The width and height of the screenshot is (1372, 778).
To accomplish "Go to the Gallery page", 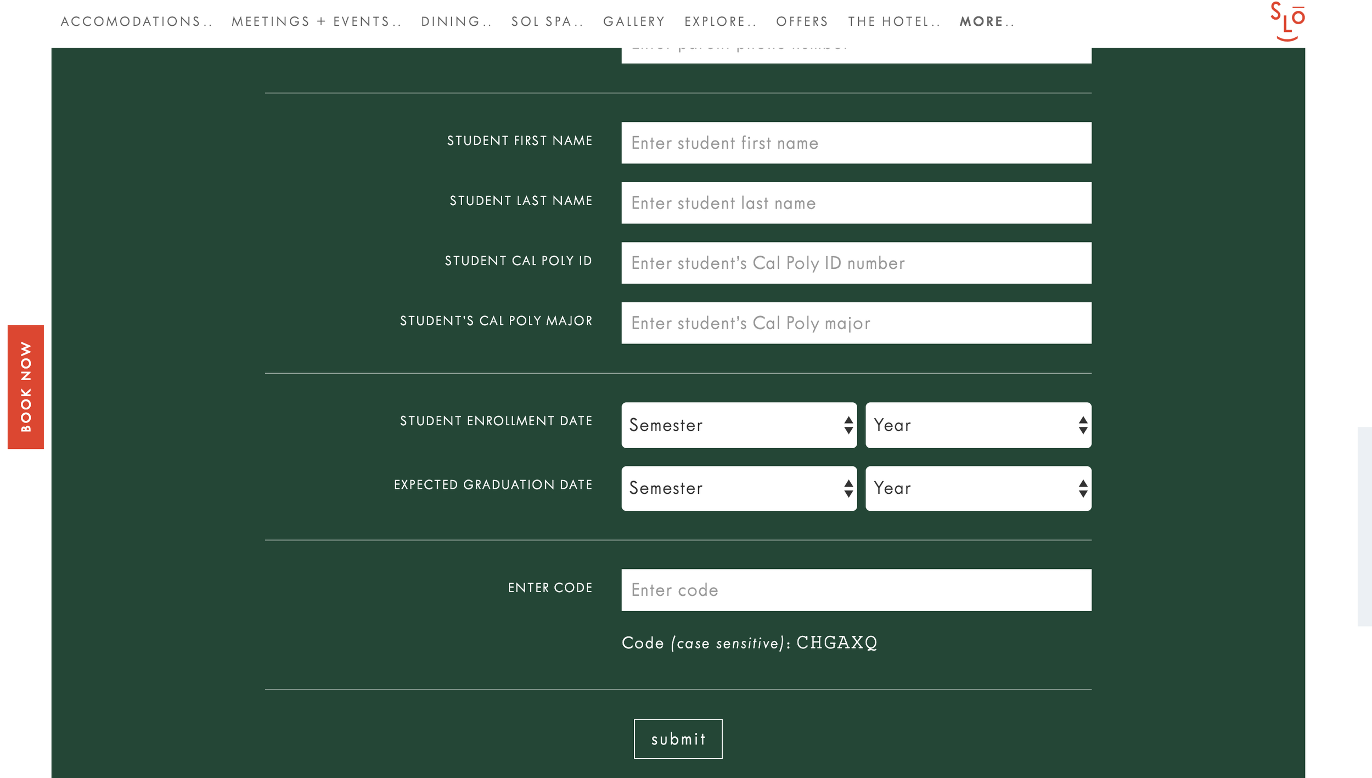I will click(x=634, y=21).
